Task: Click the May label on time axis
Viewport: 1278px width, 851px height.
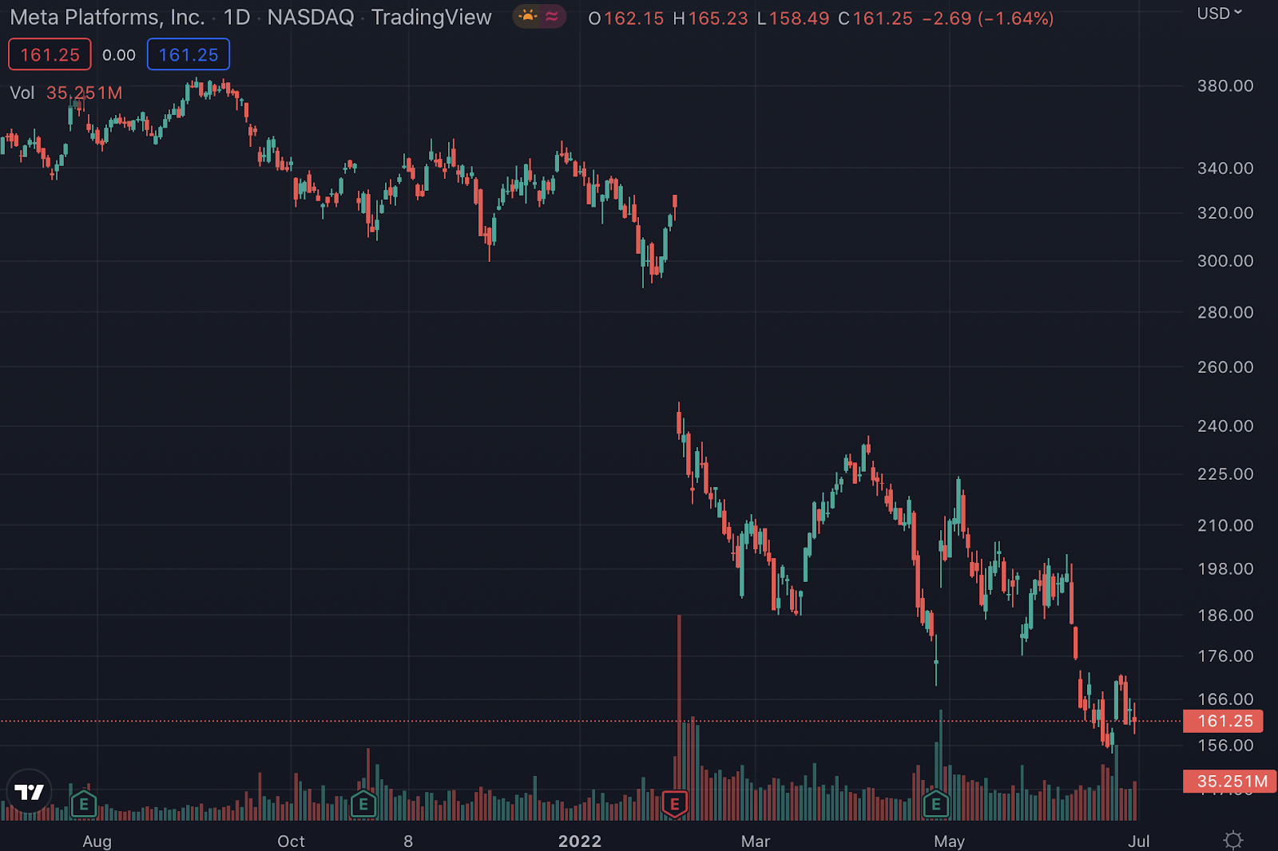Action: click(950, 841)
